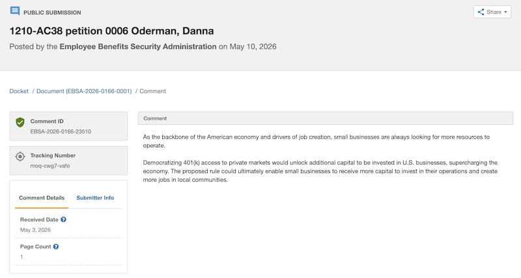Viewport: 521px width, 278px height.
Task: Open the Page Count help icon
Action: coord(56,247)
